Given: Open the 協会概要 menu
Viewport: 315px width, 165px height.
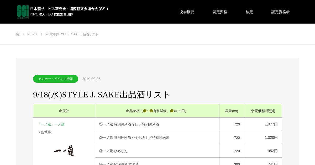Looking at the screenshot, I should click(x=187, y=12).
